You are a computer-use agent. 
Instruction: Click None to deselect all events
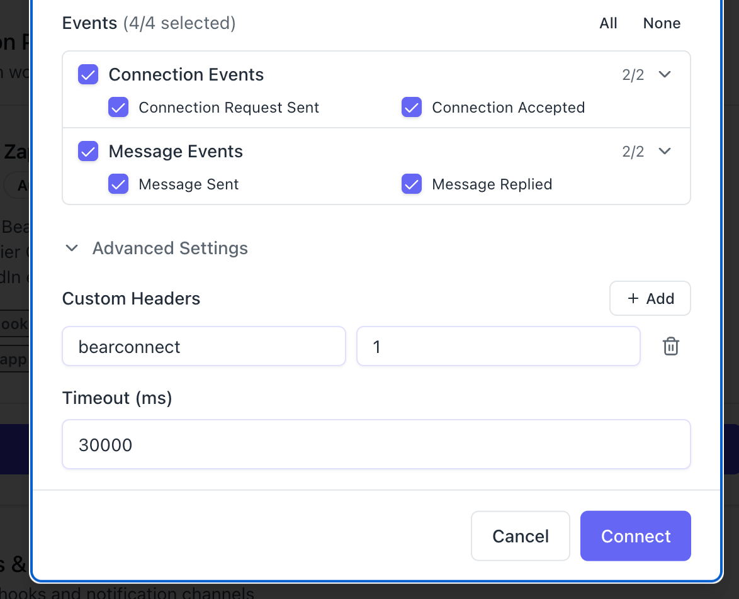click(x=662, y=23)
